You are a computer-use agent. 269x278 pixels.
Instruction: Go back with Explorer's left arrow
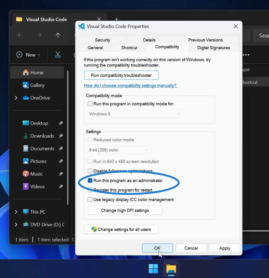20,35
